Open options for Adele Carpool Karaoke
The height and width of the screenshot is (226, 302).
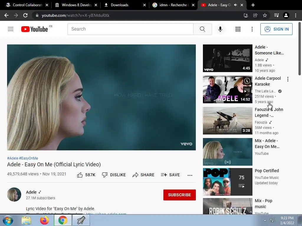[x=288, y=79]
